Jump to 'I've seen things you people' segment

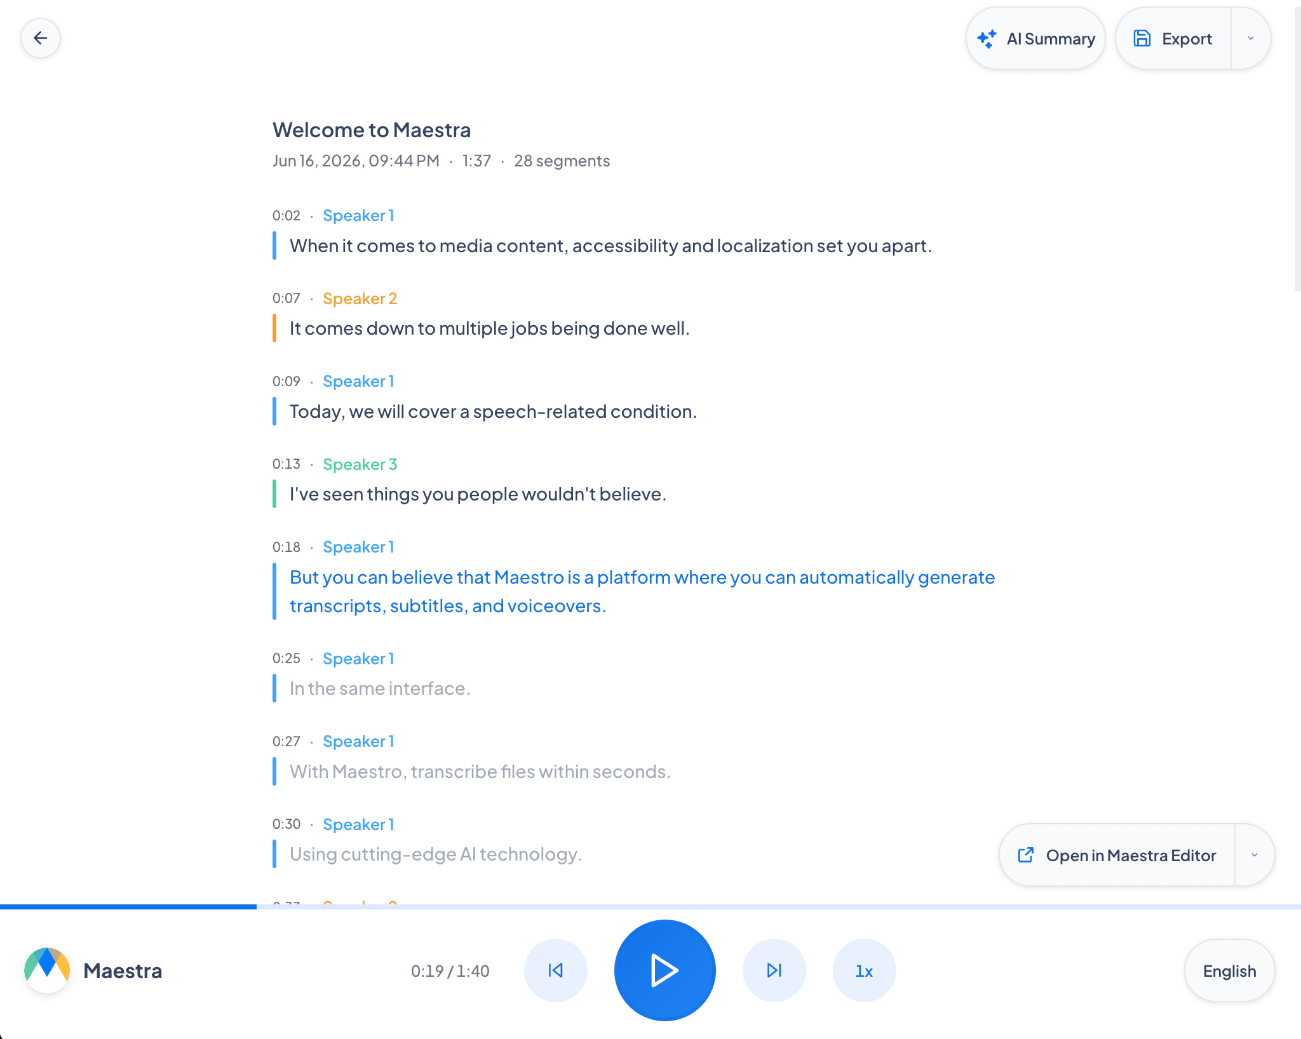(478, 494)
